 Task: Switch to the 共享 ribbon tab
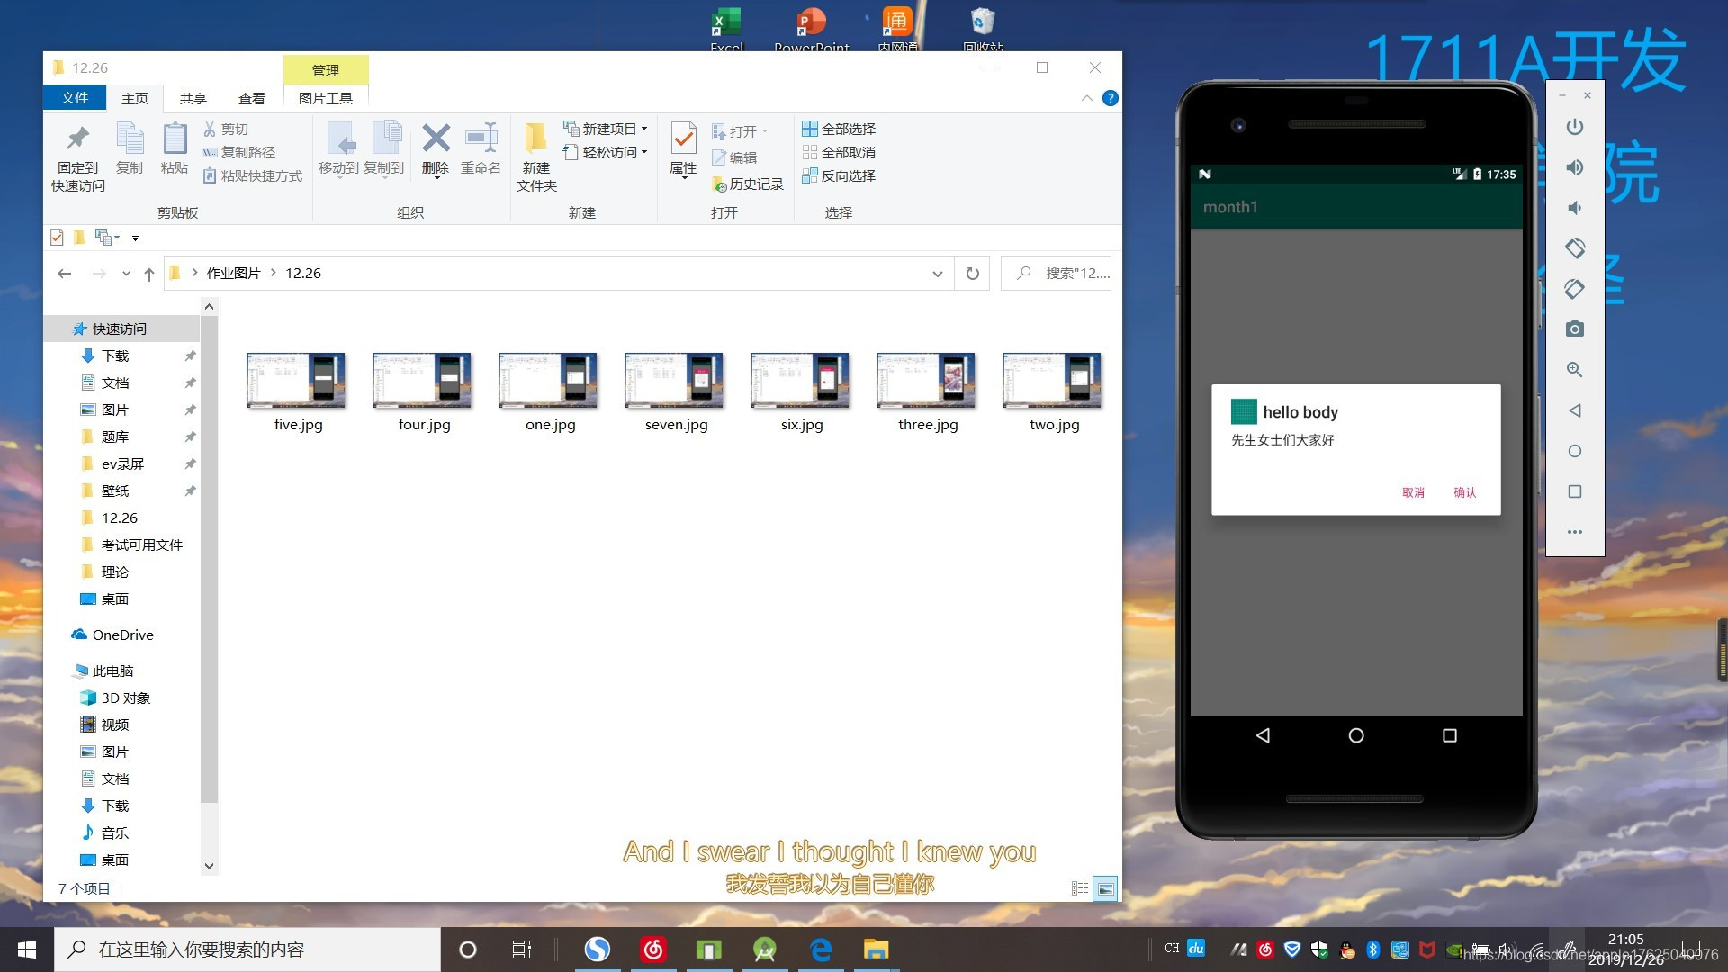tap(193, 98)
